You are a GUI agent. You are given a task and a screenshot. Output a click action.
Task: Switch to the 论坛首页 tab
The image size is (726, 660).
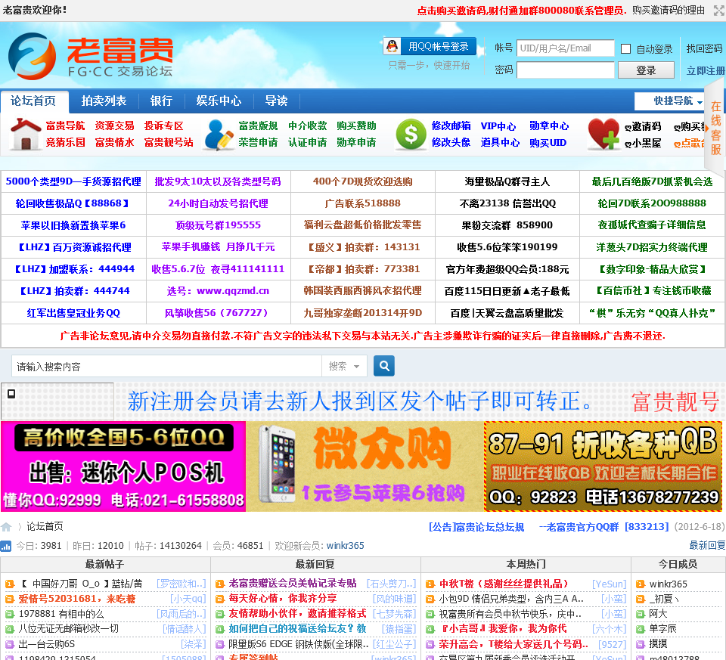[x=34, y=101]
